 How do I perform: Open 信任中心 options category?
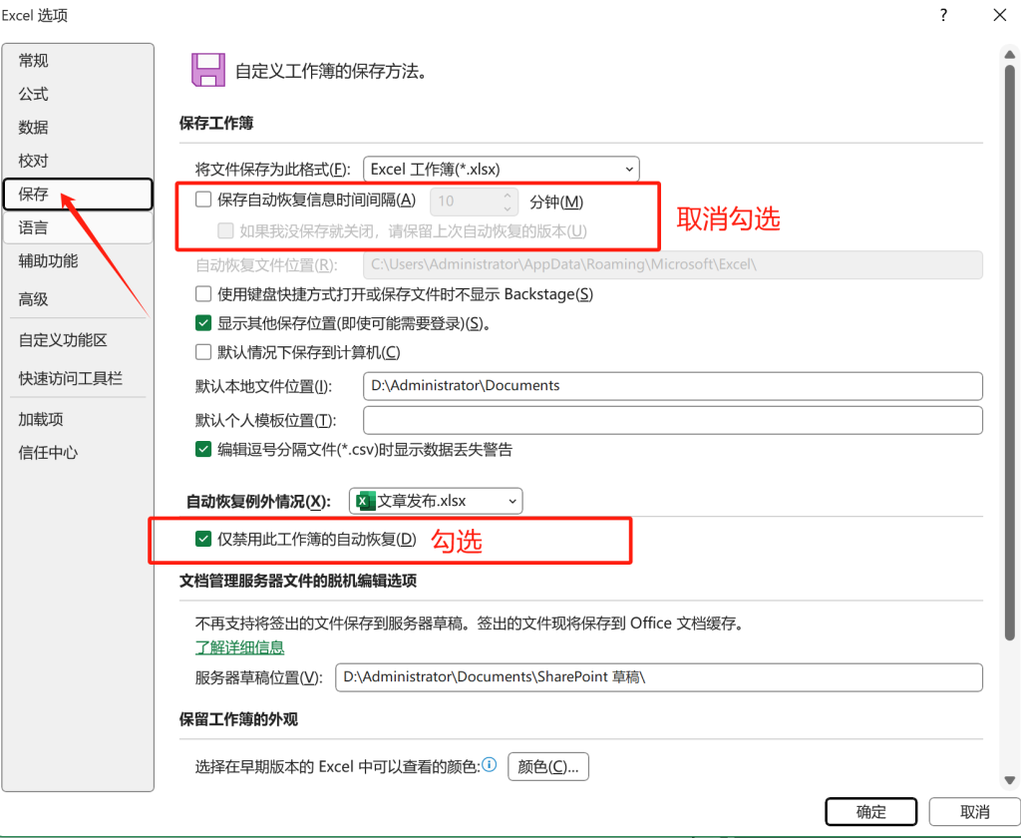coord(78,453)
